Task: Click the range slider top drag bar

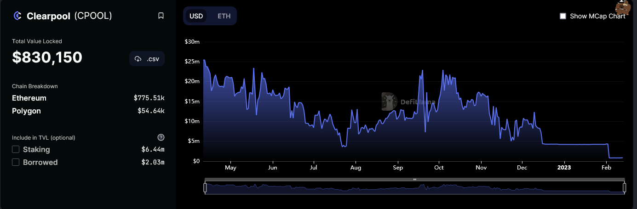Action: pos(415,179)
